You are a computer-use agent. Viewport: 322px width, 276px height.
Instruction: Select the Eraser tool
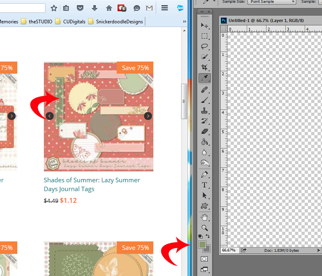tap(204, 131)
